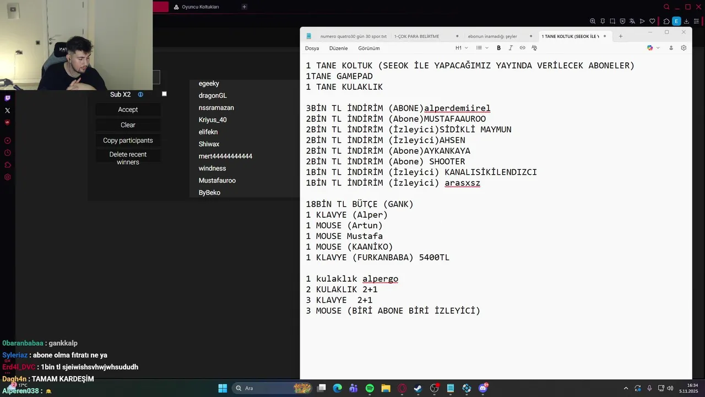The image size is (705, 397).
Task: Open Notepad settings gear
Action: [x=684, y=48]
